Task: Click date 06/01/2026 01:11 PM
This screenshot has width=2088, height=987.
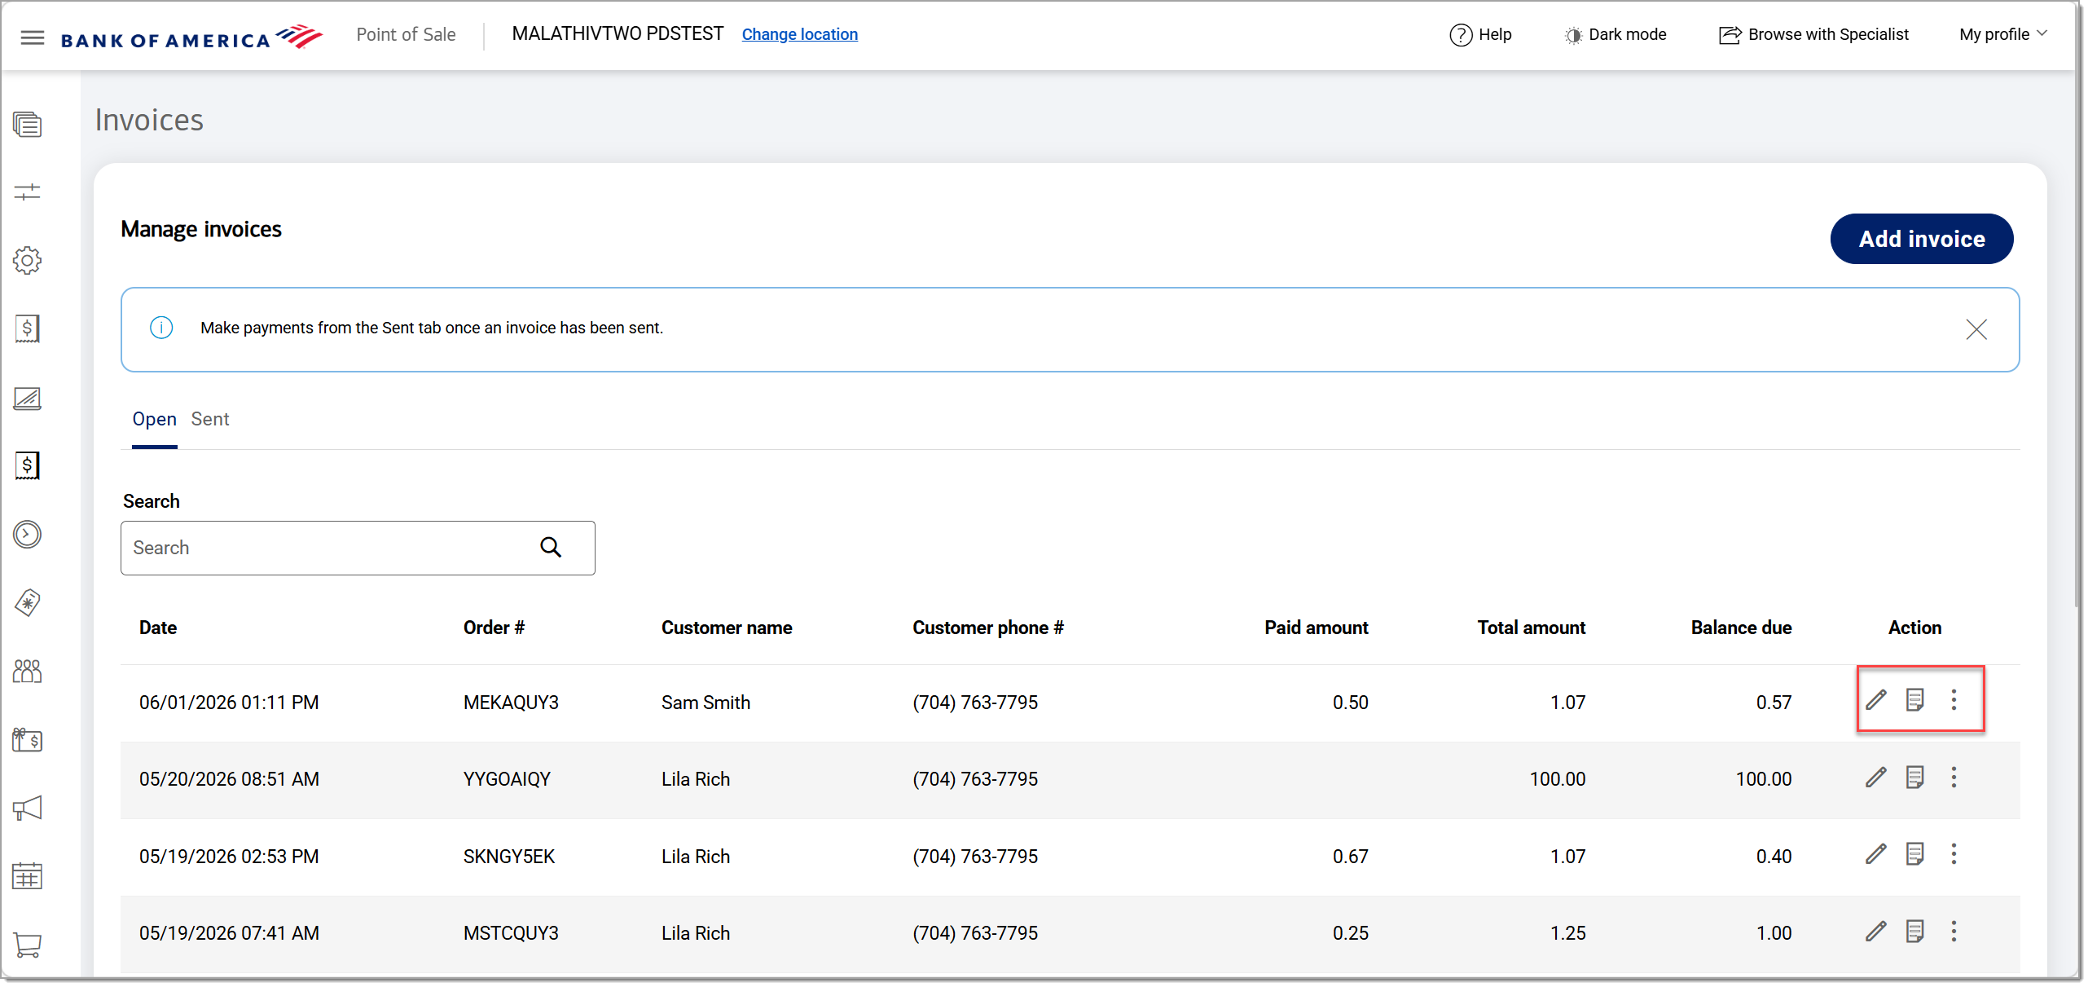Action: click(229, 703)
